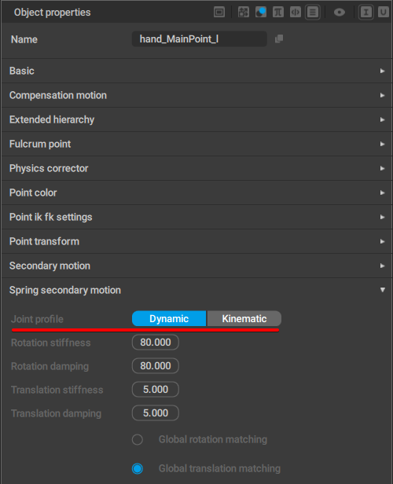Click the rectangle frame icon in header

tap(219, 13)
